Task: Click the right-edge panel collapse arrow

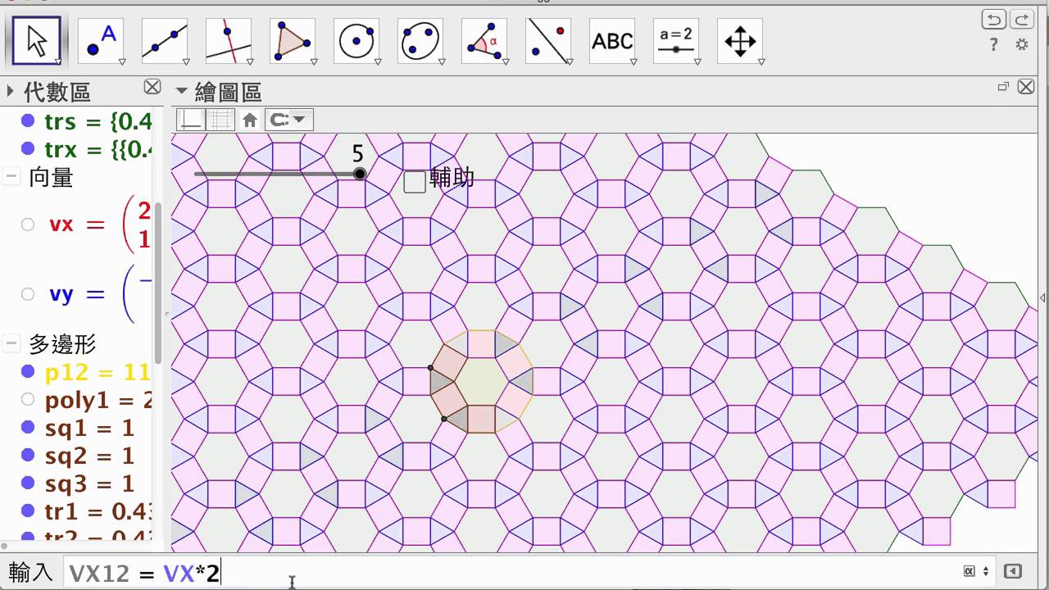Action: [1044, 297]
